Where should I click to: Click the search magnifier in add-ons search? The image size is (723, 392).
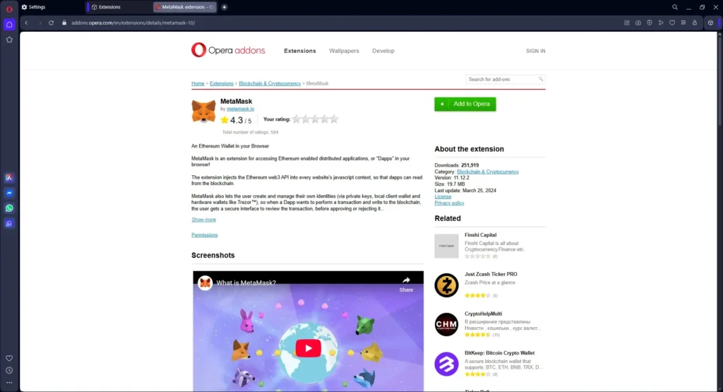(541, 79)
